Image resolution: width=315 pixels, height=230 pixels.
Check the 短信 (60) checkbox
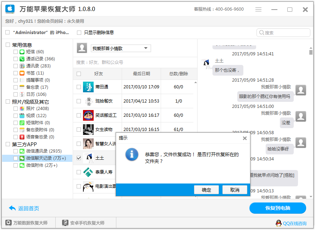point(16,52)
